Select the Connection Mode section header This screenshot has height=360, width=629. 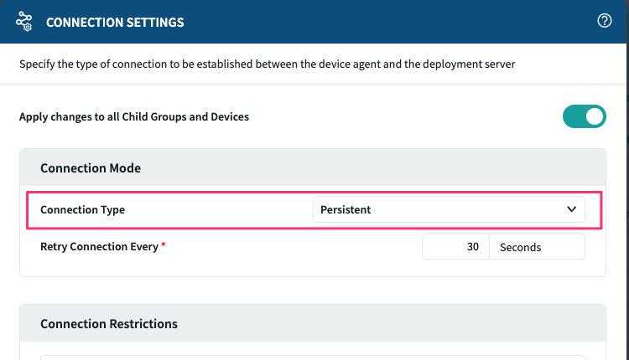click(x=91, y=168)
